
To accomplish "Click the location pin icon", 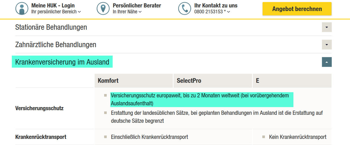I will (103, 9).
